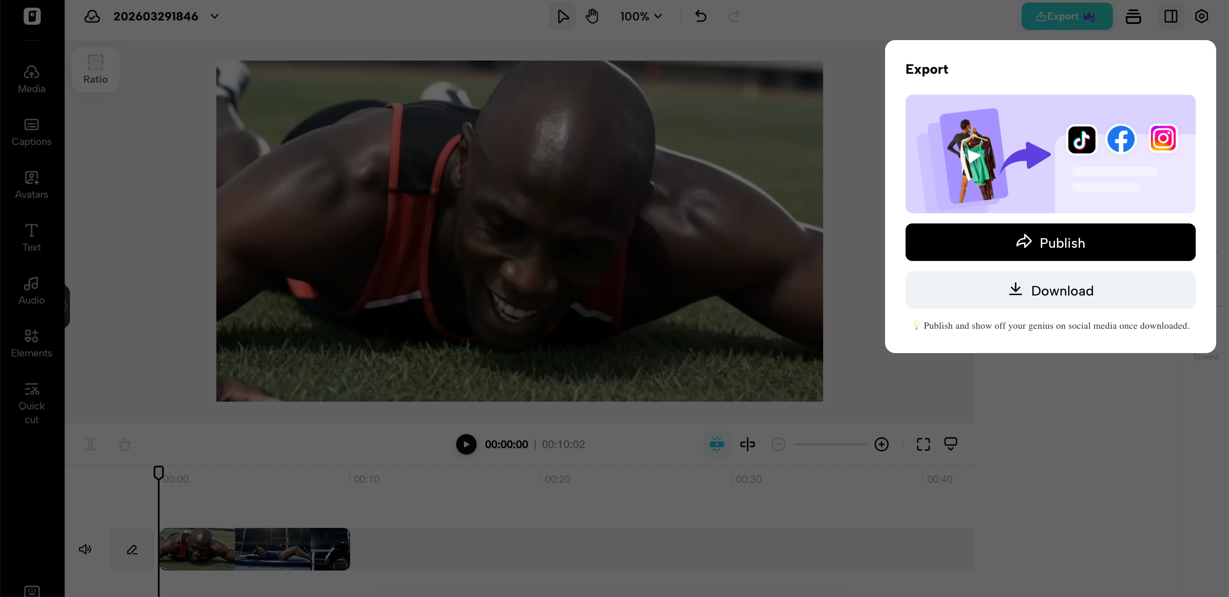This screenshot has width=1229, height=597.
Task: Open the settings gear menu
Action: 1202,16
